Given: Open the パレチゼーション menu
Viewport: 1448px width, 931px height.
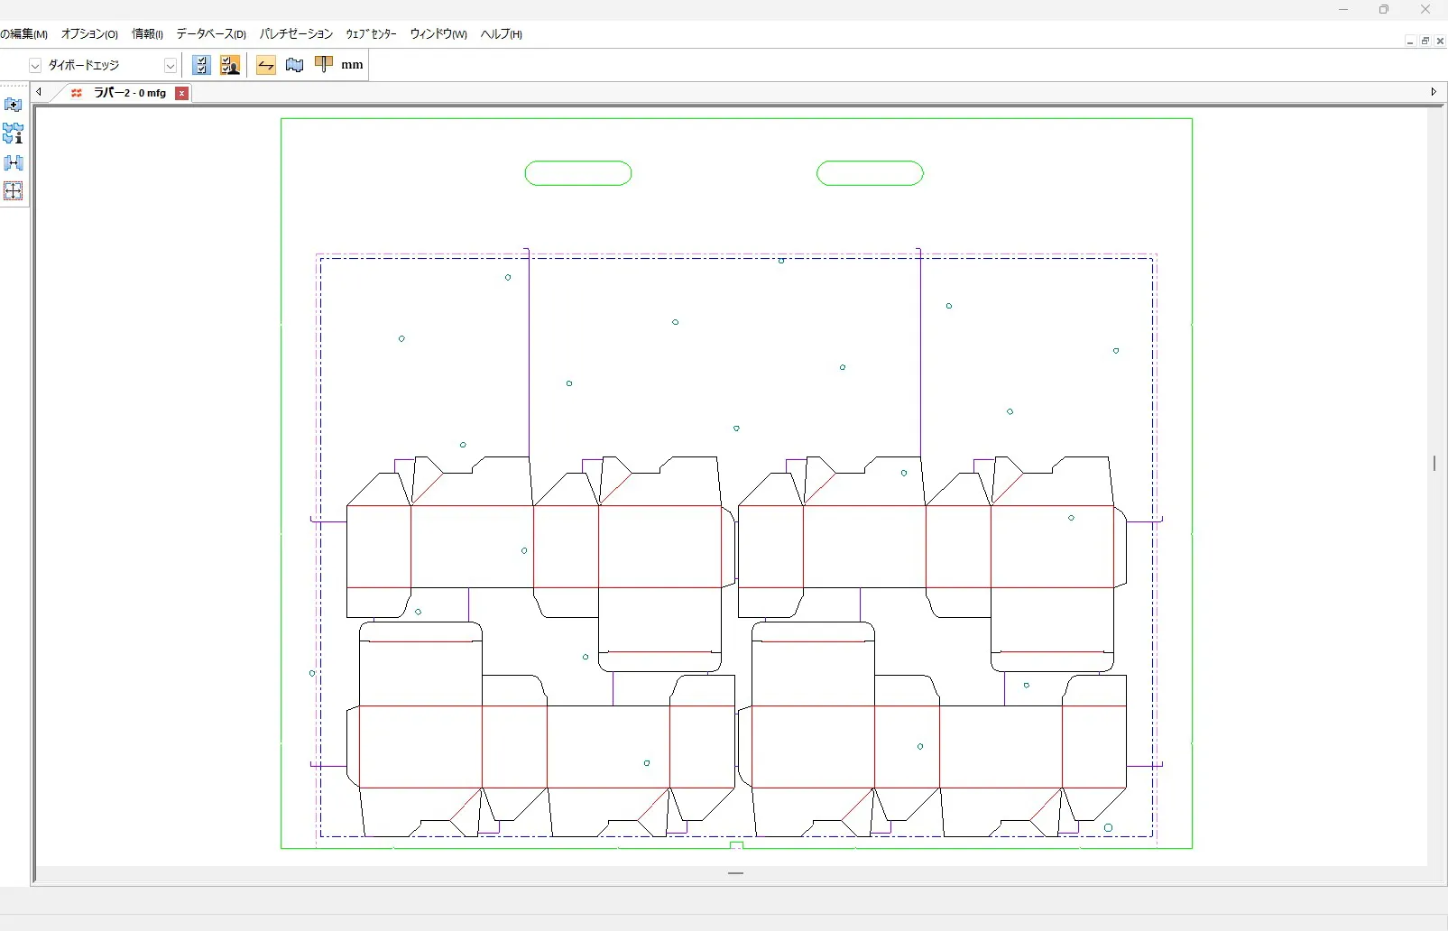Looking at the screenshot, I should pyautogui.click(x=296, y=34).
